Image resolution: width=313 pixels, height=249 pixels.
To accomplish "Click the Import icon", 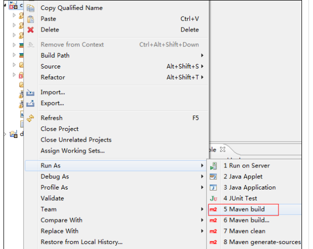I will point(30,92).
